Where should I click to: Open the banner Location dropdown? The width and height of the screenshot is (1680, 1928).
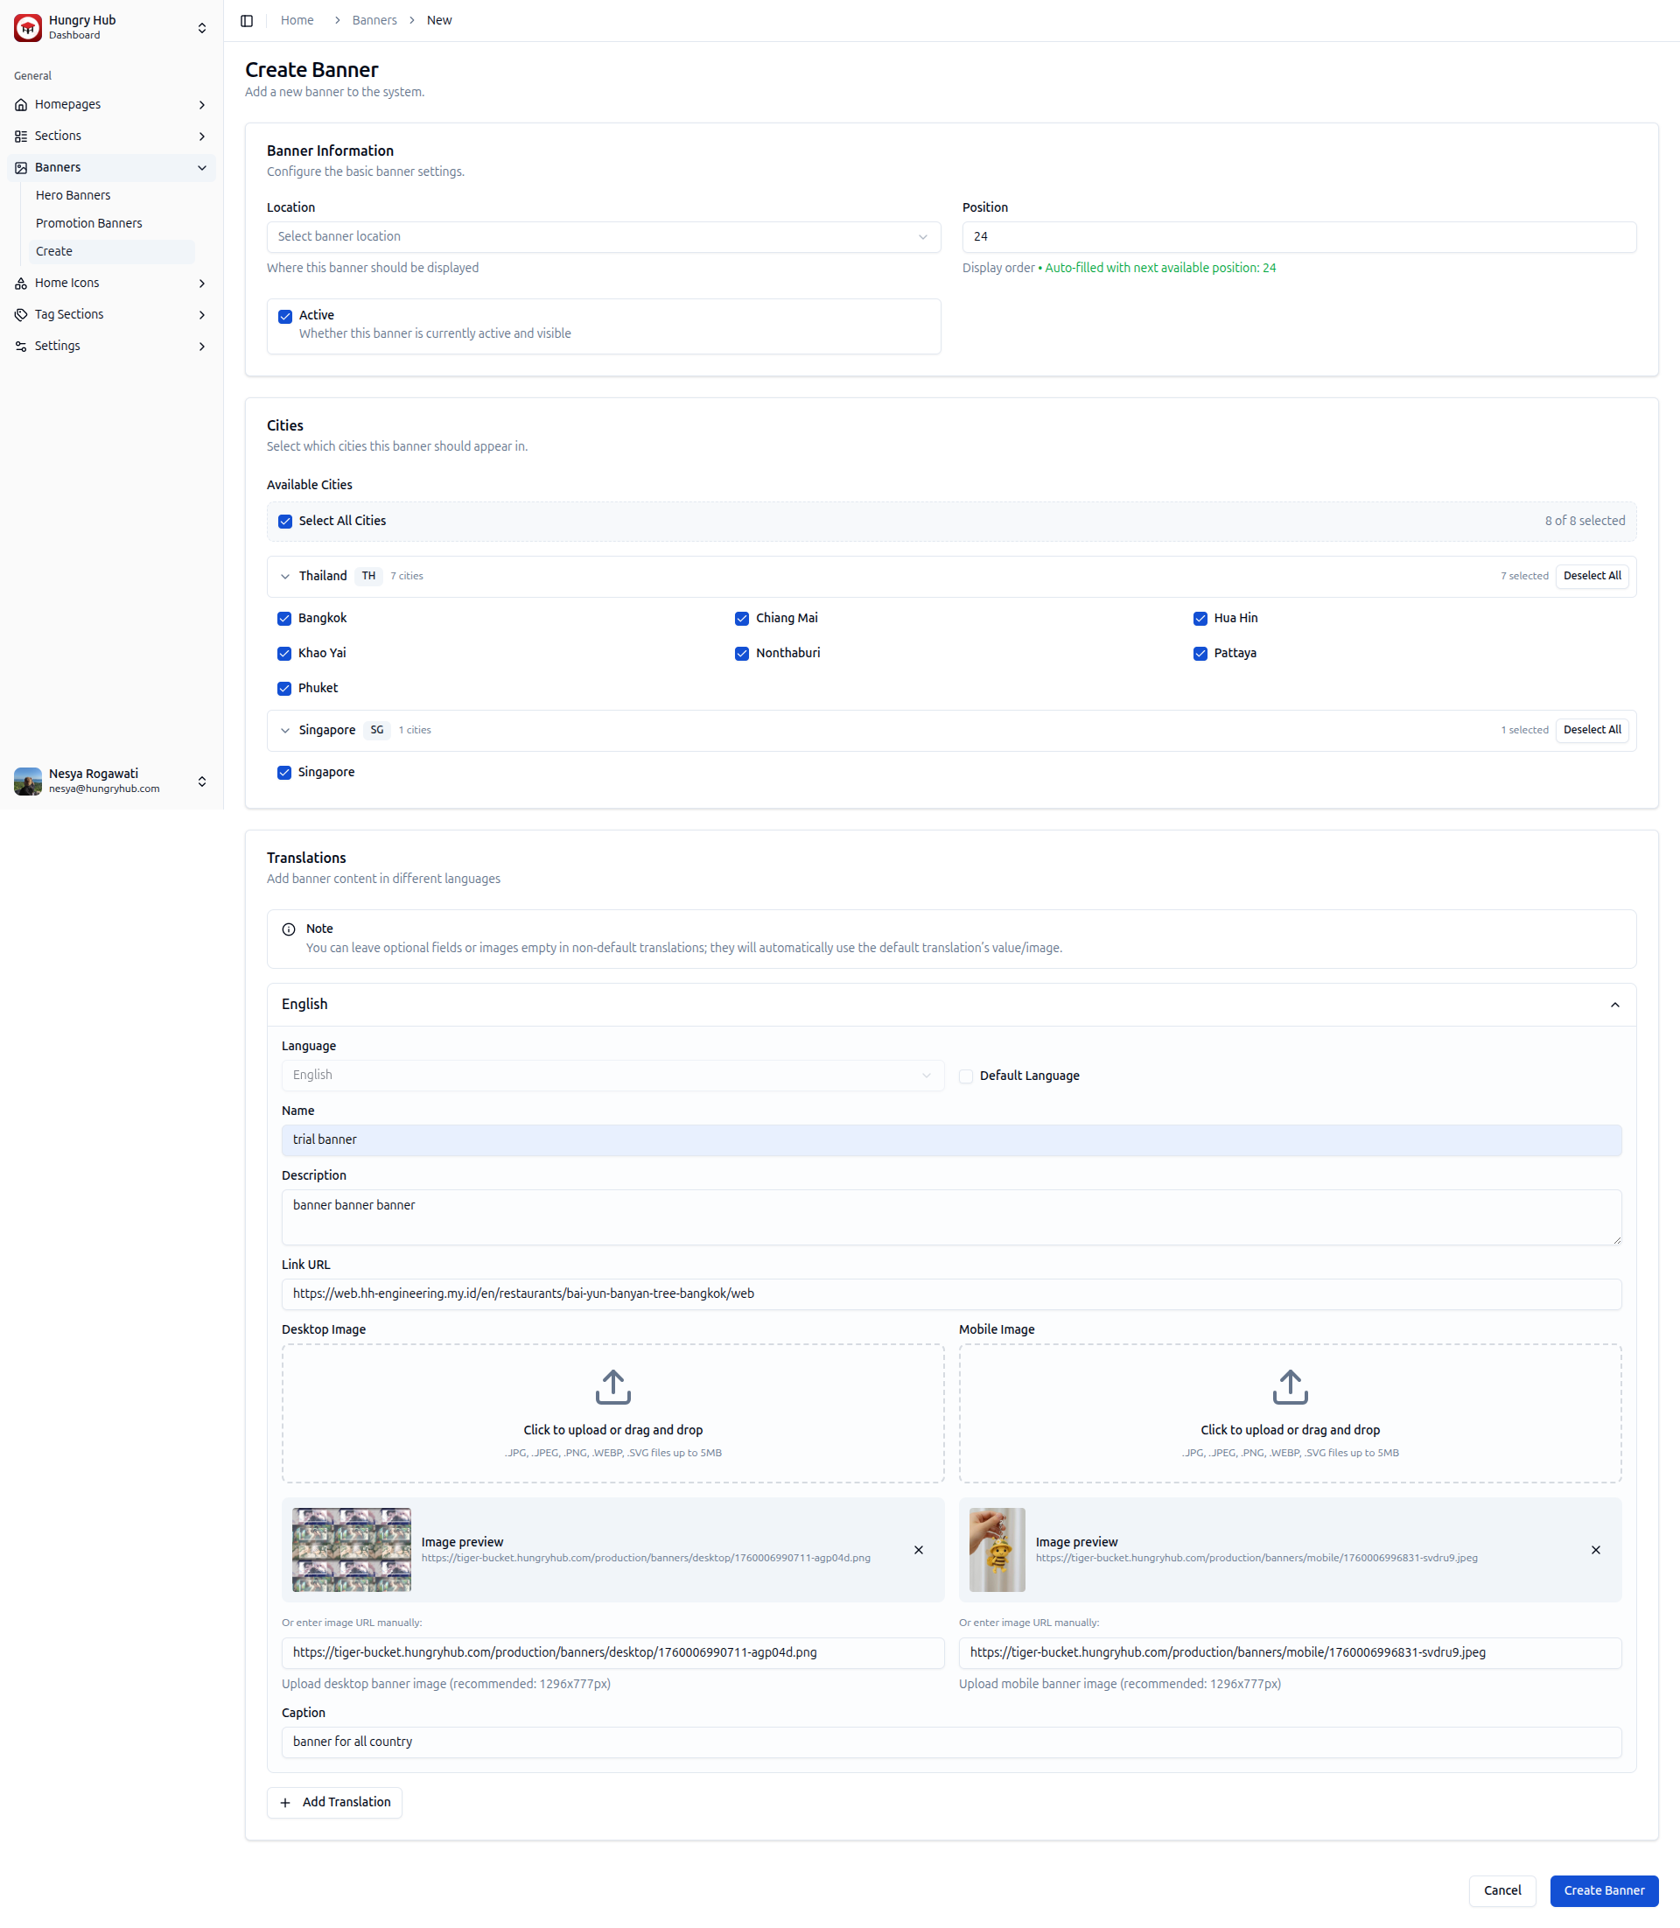pyautogui.click(x=603, y=236)
